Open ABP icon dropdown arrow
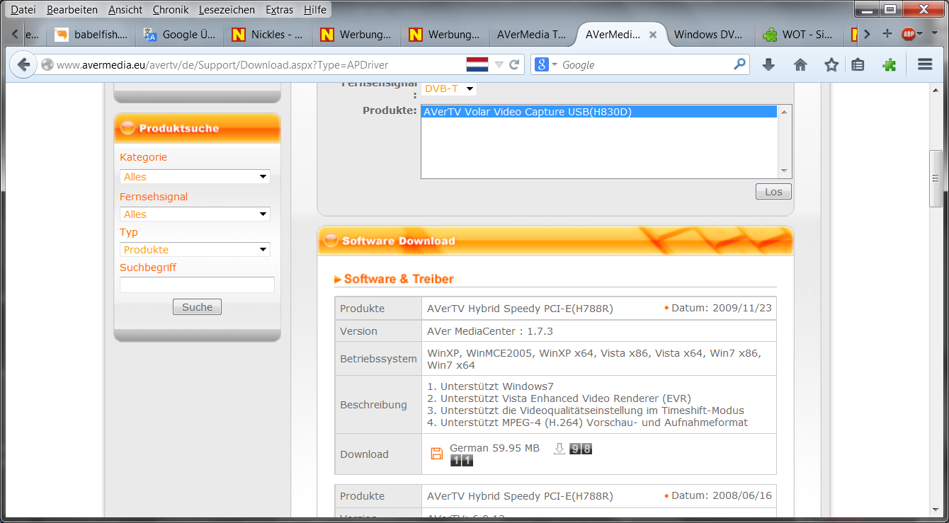 (x=920, y=34)
